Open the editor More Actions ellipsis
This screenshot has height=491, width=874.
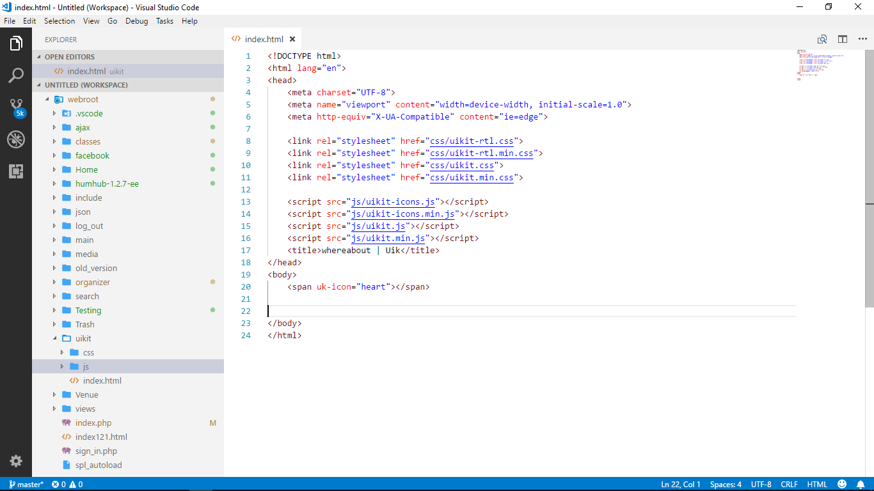pyautogui.click(x=862, y=39)
